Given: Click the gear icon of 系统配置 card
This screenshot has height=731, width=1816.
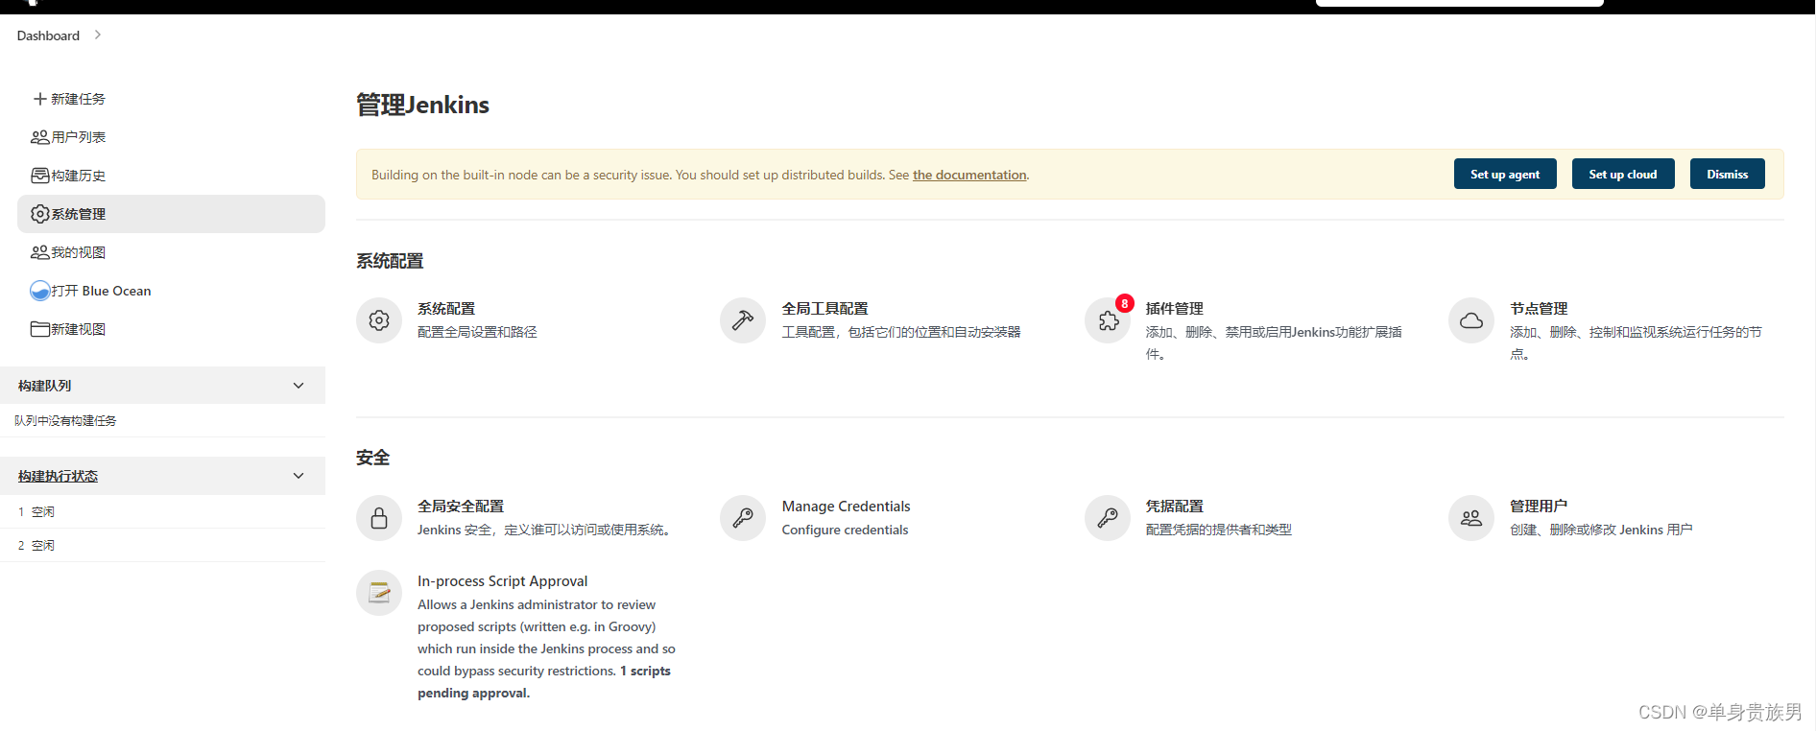Looking at the screenshot, I should pyautogui.click(x=379, y=320).
